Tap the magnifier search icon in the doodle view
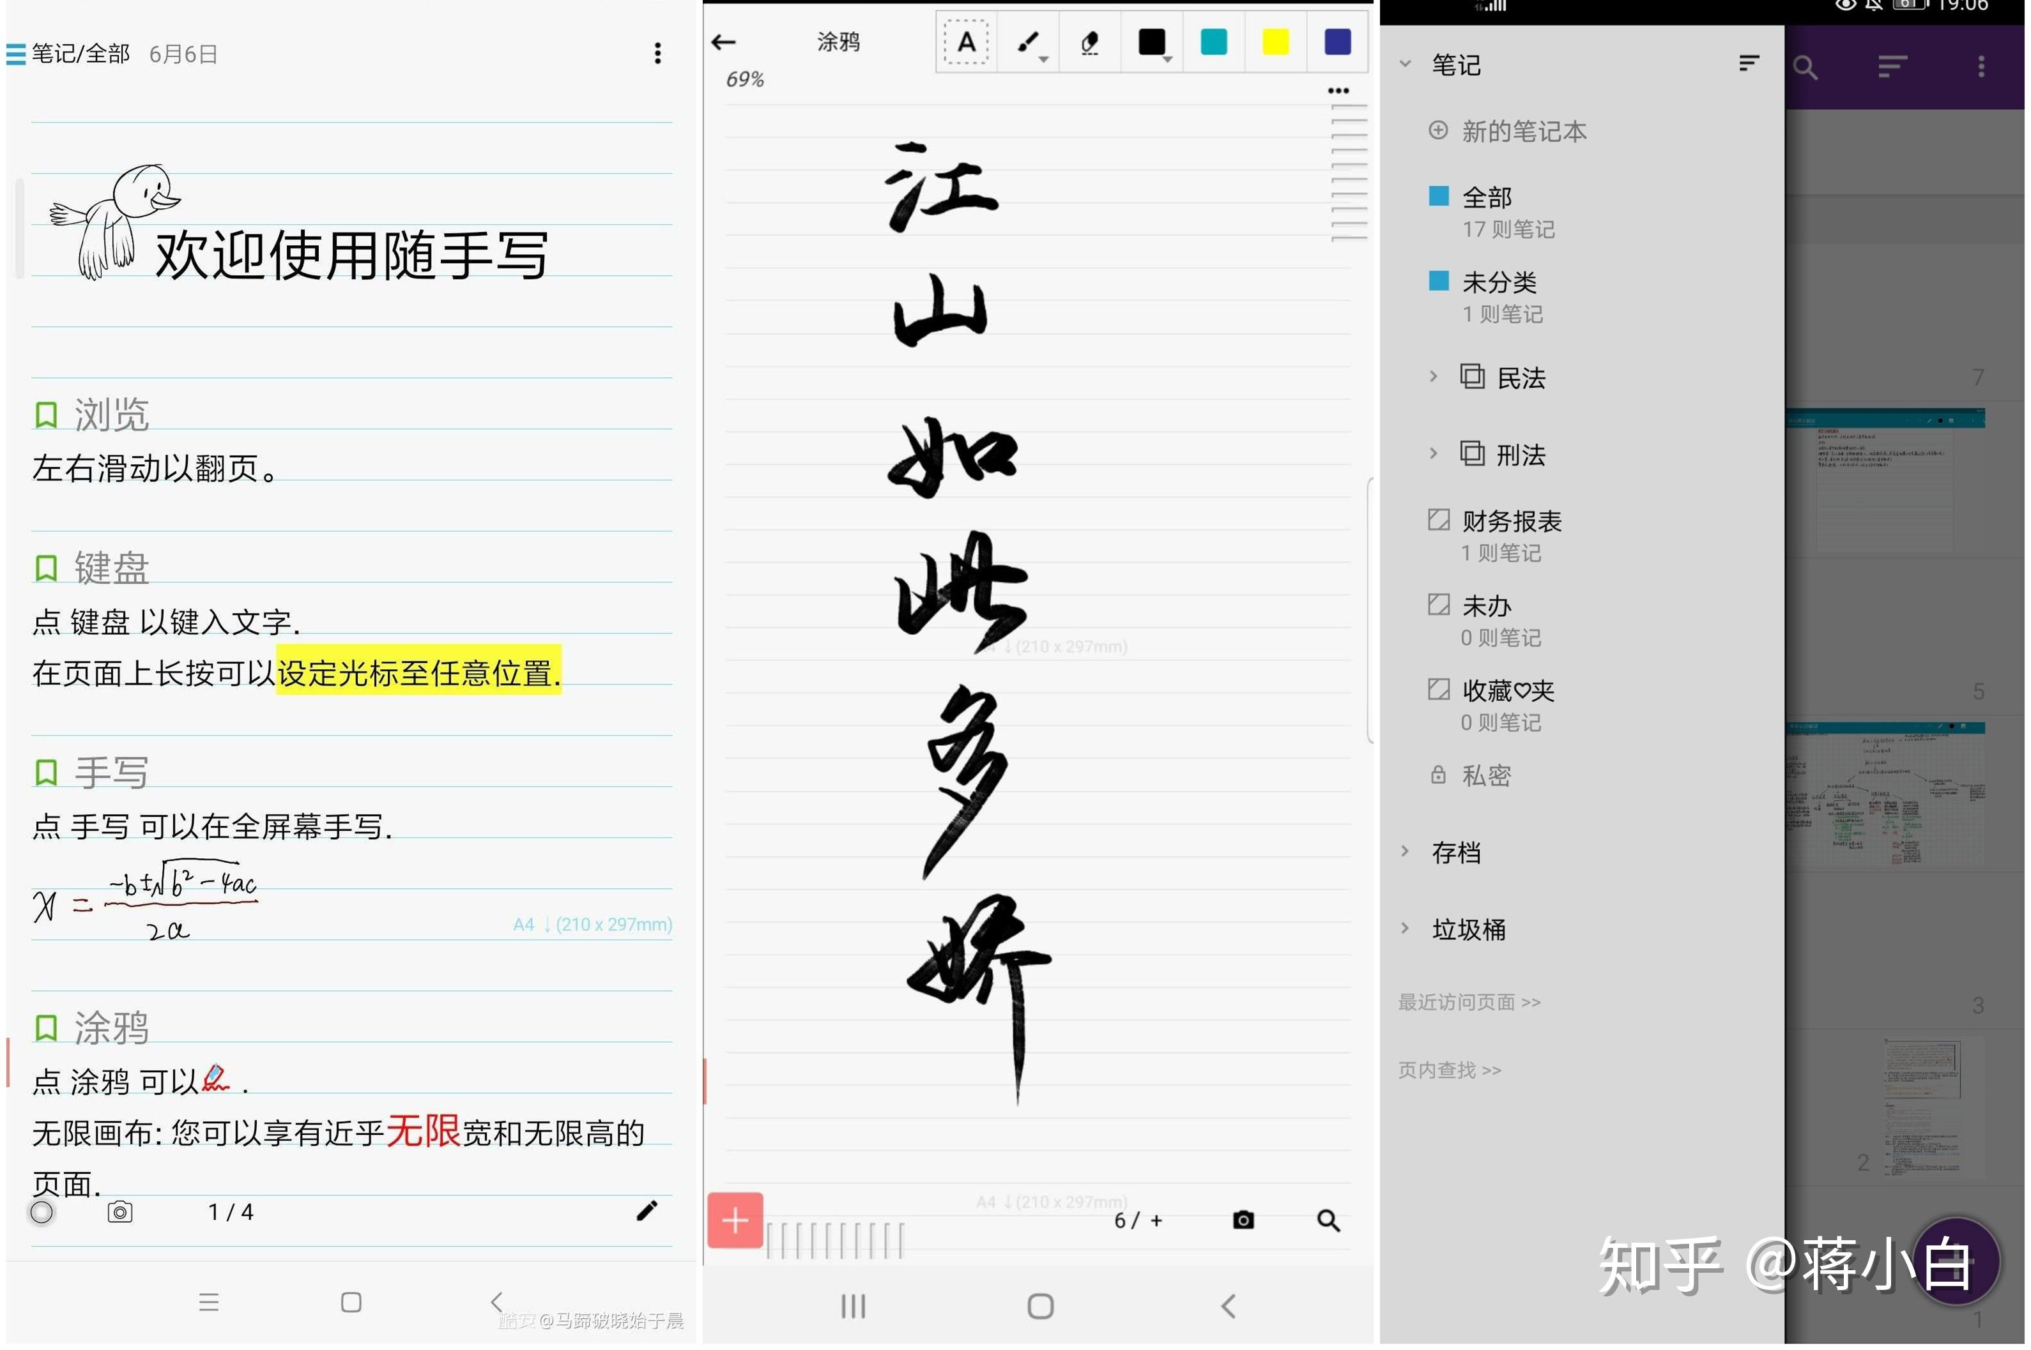This screenshot has height=1350, width=2031. click(1328, 1220)
